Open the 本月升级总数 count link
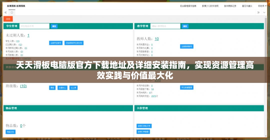This screenshot has height=140, width=270. pos(152,85)
